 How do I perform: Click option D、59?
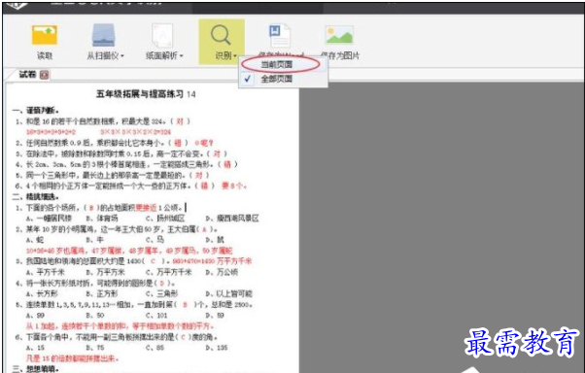coord(215,316)
